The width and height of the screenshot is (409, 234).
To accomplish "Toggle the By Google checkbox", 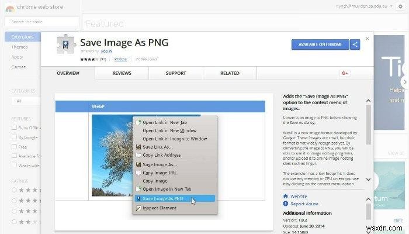I will (15, 137).
